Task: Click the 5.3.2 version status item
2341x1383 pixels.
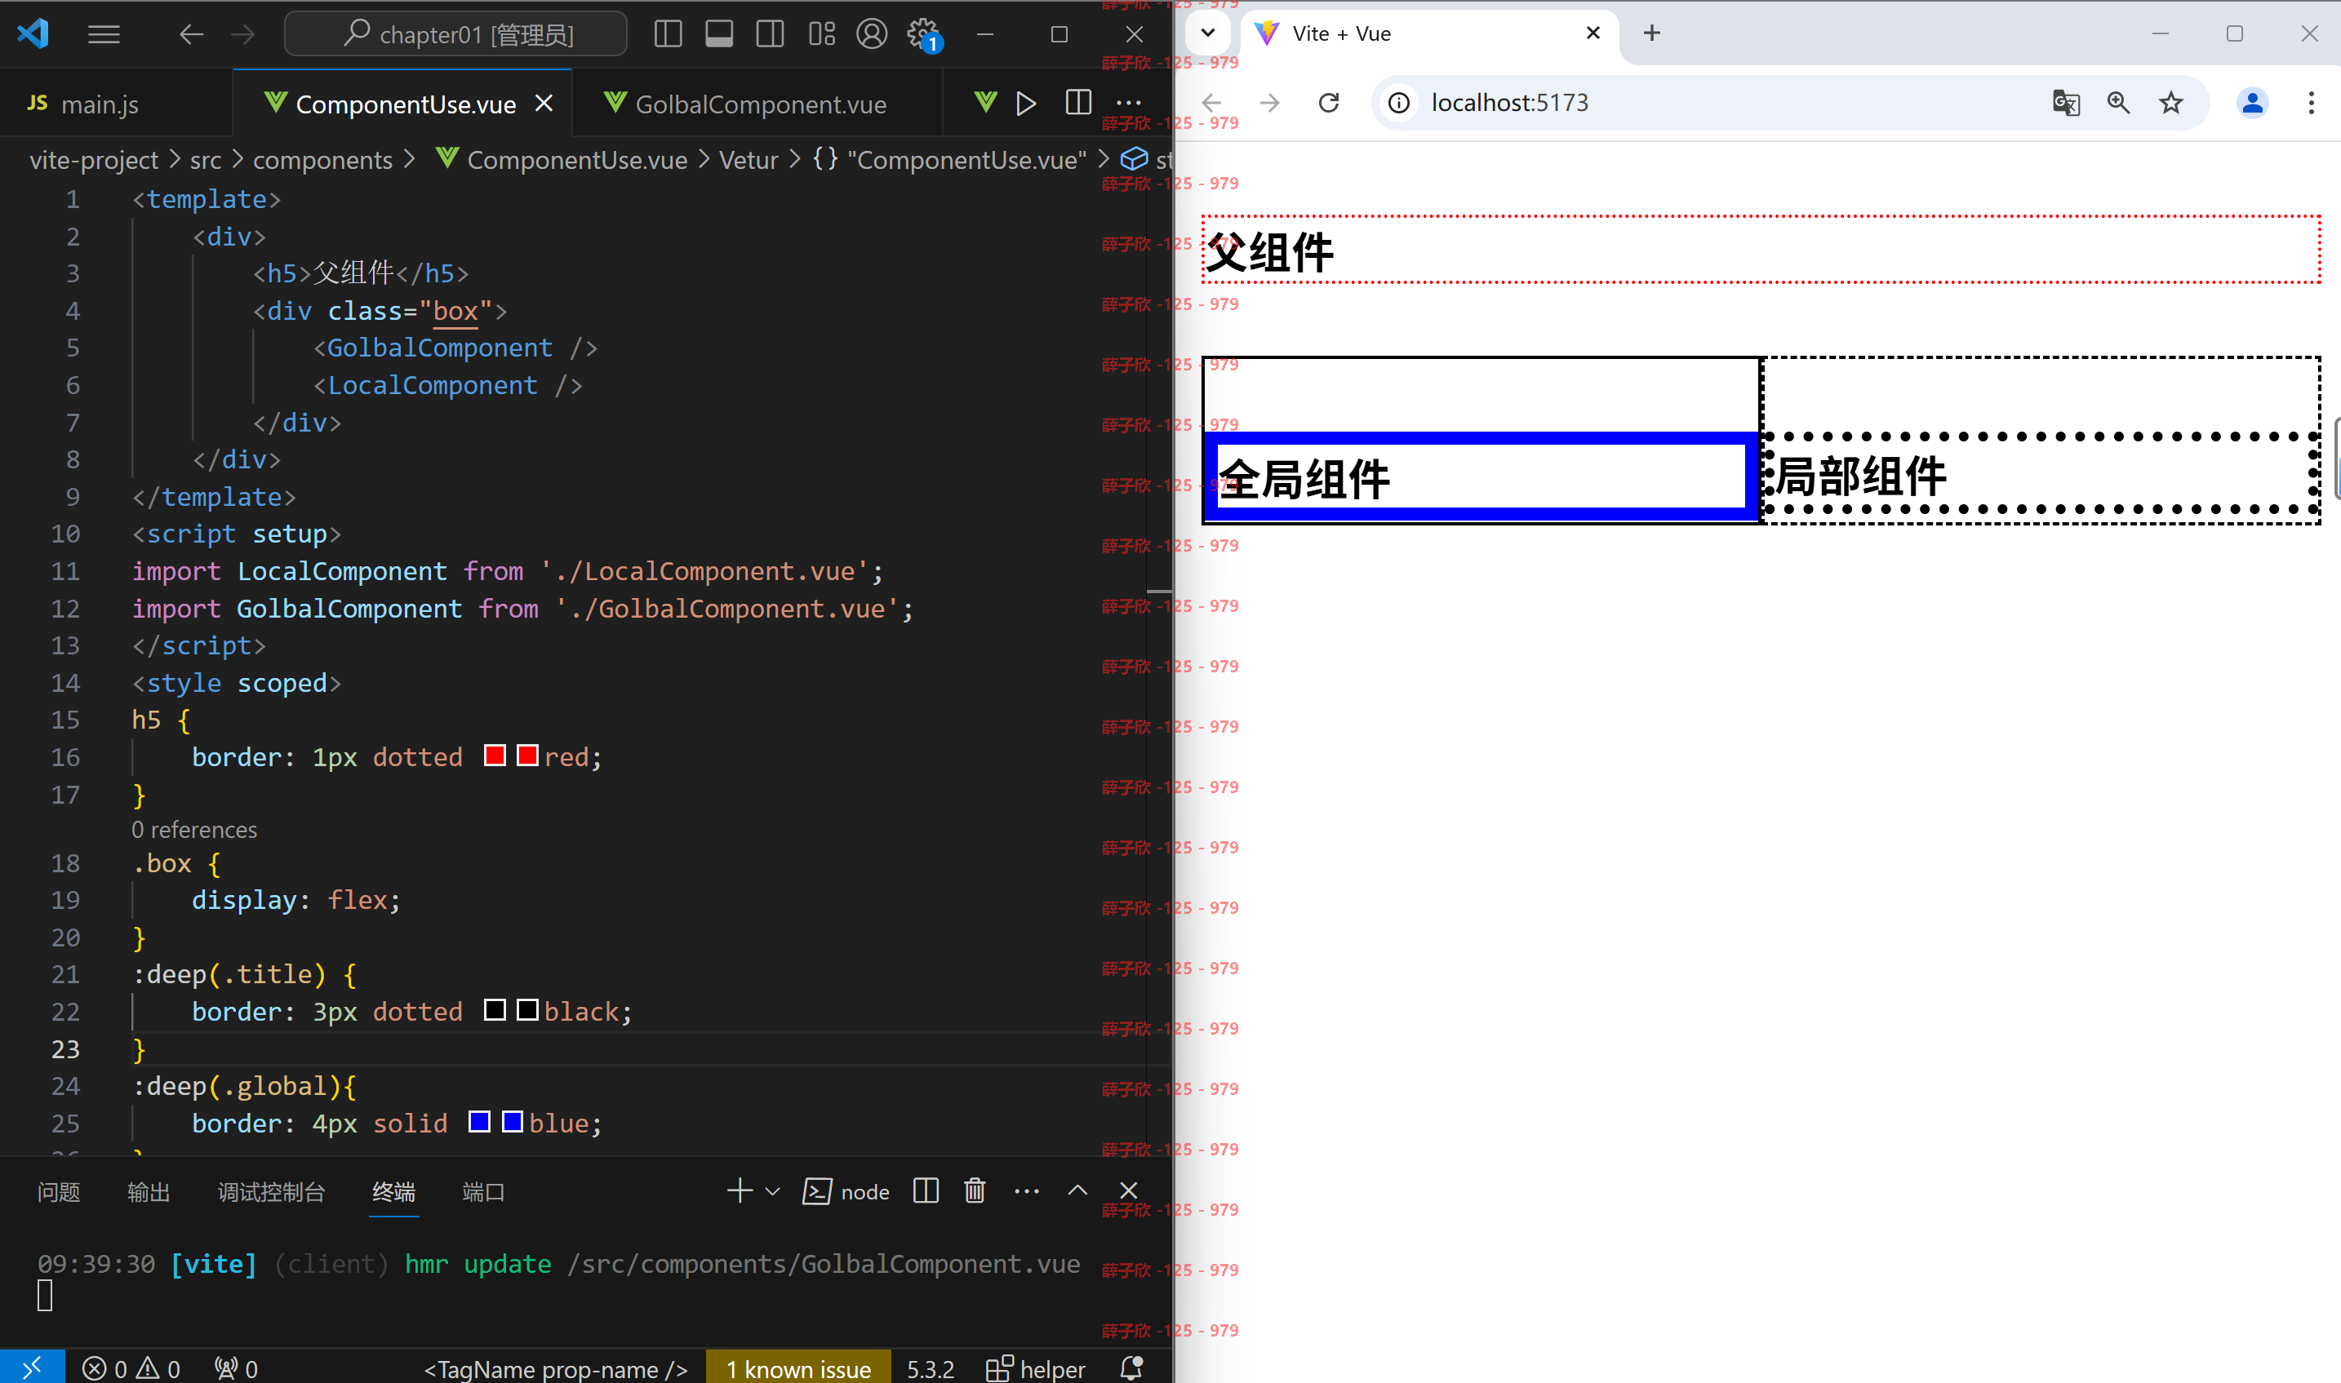Action: pos(931,1369)
